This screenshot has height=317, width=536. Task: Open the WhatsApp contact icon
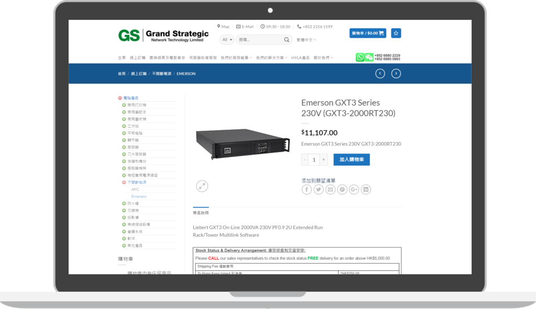click(360, 57)
